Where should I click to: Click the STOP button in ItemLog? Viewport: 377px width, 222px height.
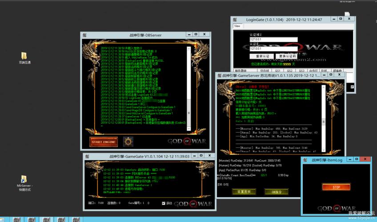tap(336, 187)
